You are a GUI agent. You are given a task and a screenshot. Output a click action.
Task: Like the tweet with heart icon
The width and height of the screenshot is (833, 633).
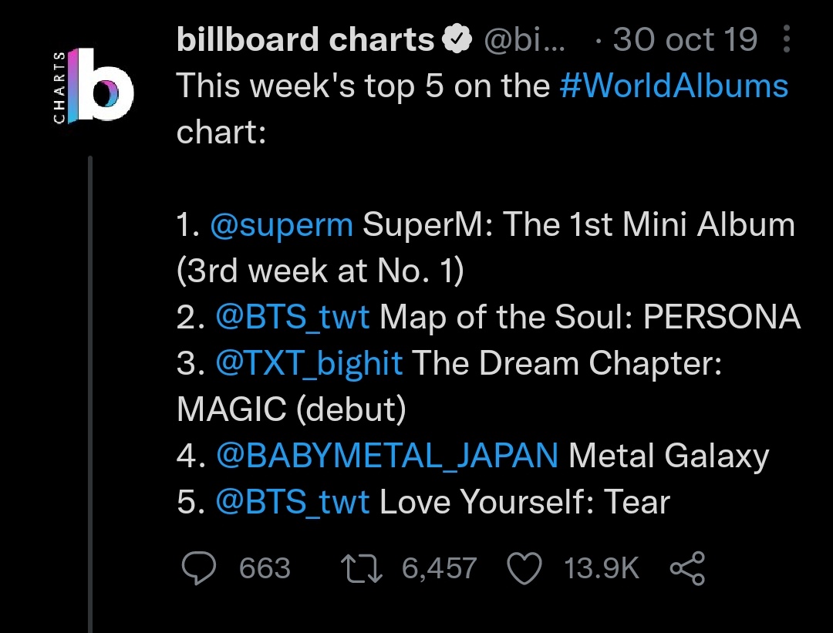pos(524,568)
